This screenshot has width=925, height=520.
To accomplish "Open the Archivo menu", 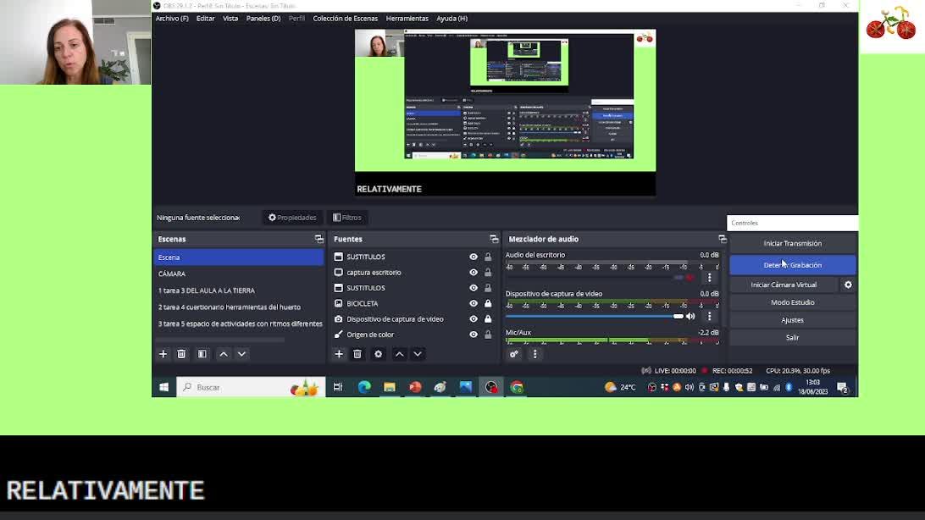I will [x=172, y=19].
